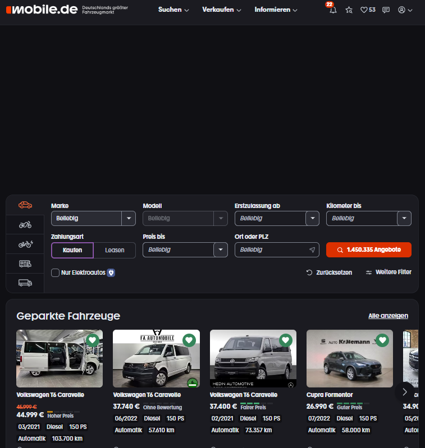Open the Erstzulassung ab dropdown arrow

point(312,218)
